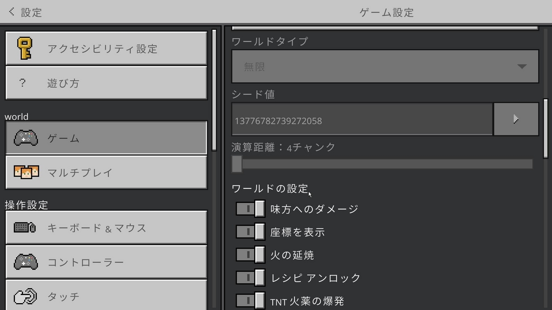Go back using the 設定 arrow
Image resolution: width=552 pixels, height=310 pixels.
(x=11, y=11)
